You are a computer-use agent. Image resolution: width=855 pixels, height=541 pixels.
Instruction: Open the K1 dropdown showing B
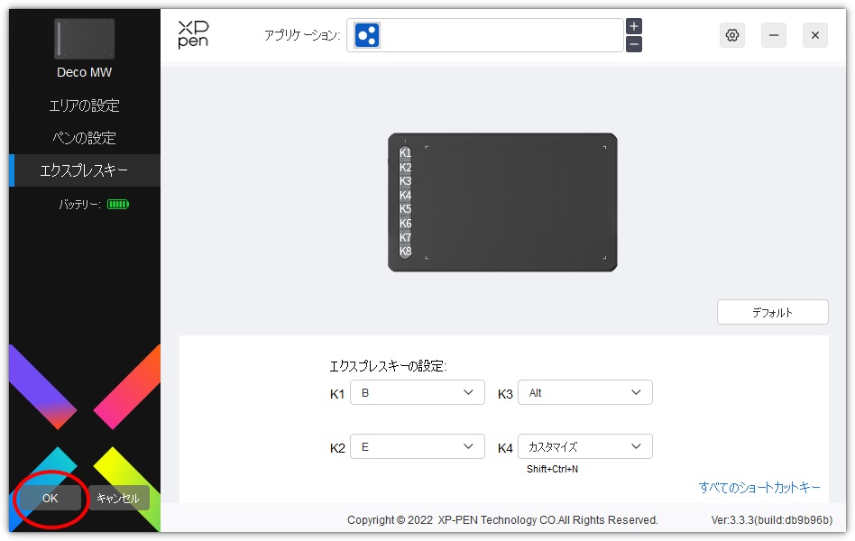[417, 393]
